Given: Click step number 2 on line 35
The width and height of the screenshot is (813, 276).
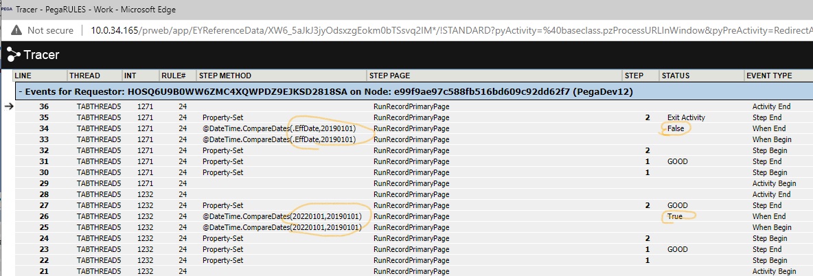Looking at the screenshot, I should tap(648, 117).
